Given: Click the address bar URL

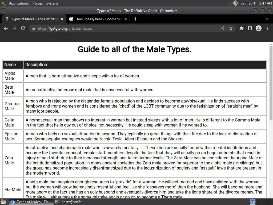Looking at the screenshot, I should pos(65,28).
